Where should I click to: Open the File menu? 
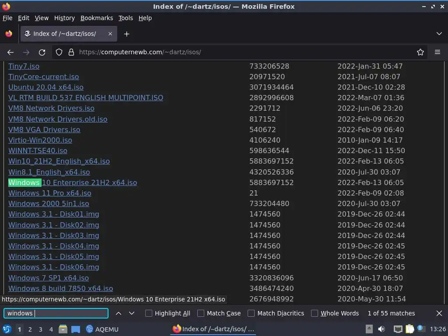click(7, 18)
